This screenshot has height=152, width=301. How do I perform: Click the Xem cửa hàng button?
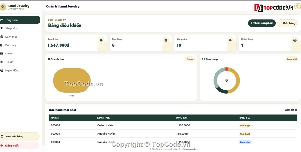tap(20, 136)
